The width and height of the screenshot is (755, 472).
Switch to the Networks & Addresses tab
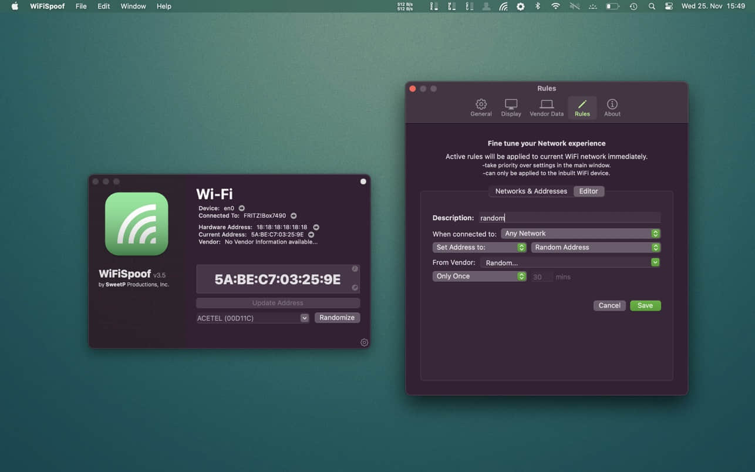[530, 191]
